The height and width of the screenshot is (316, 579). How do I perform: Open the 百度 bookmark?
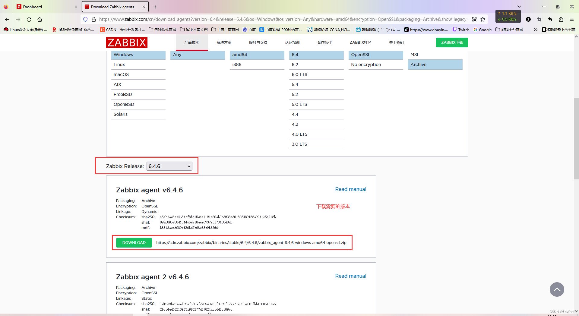[249, 30]
